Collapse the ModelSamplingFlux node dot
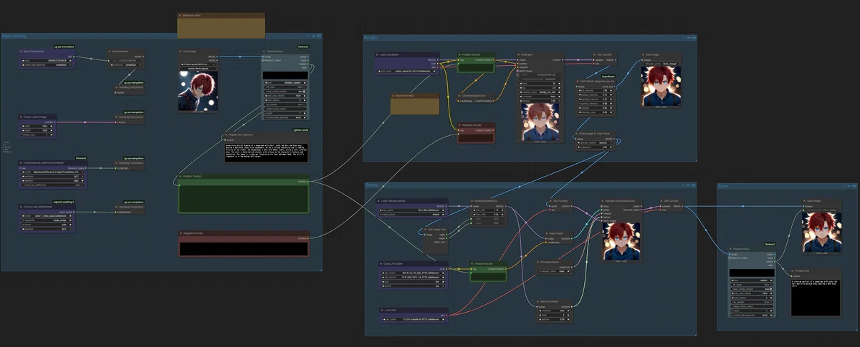This screenshot has height=347, width=860. tap(471, 201)
